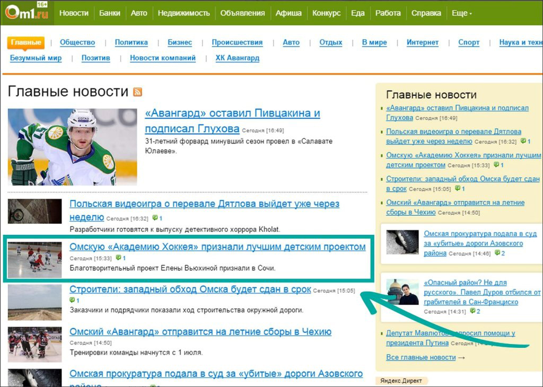The height and width of the screenshot is (387, 543).
Task: Select the underlined Авто news category link
Action: (291, 42)
